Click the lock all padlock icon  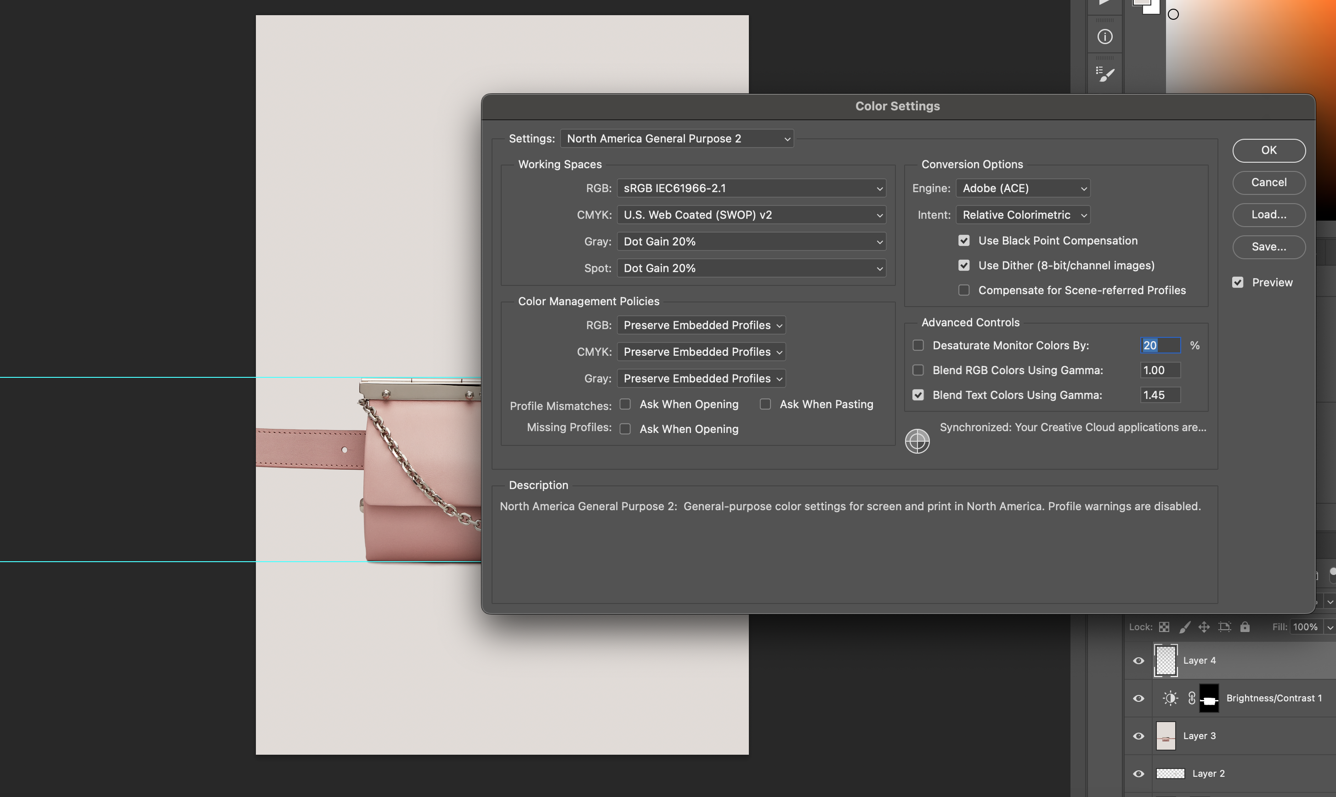click(x=1245, y=627)
